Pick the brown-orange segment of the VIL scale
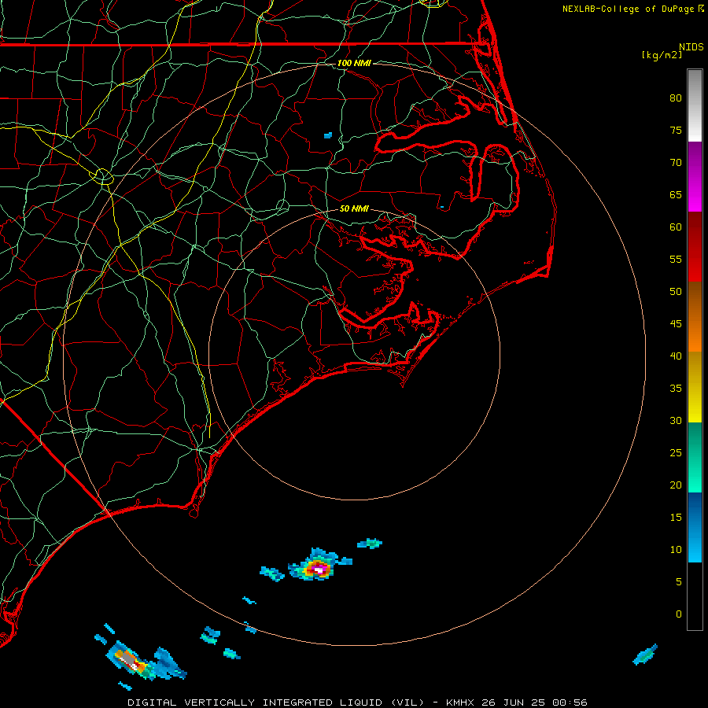The image size is (708, 708). pyautogui.click(x=695, y=316)
